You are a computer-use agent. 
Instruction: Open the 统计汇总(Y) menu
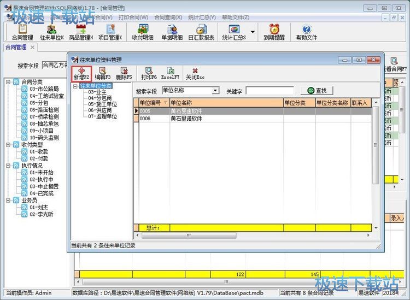click(x=203, y=17)
